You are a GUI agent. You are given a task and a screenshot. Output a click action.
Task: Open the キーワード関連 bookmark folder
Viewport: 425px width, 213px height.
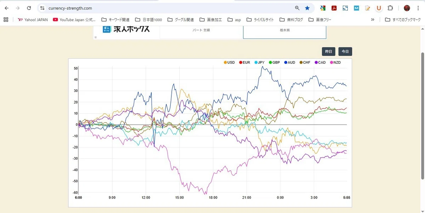(115, 19)
